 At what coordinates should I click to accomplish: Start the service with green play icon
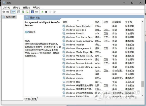(42, 12)
